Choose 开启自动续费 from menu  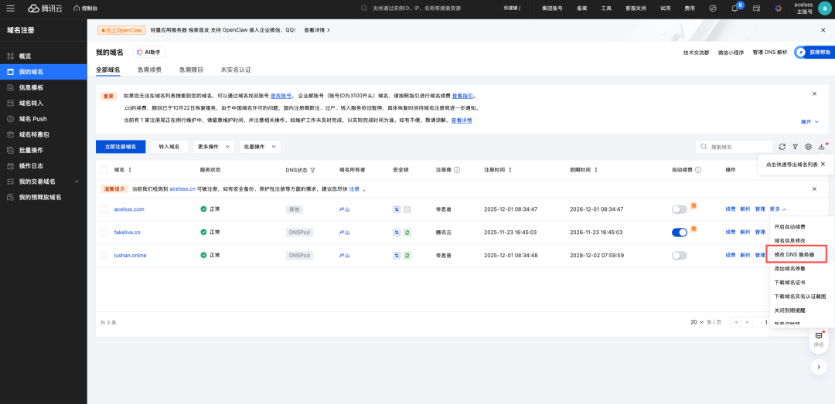click(x=789, y=227)
